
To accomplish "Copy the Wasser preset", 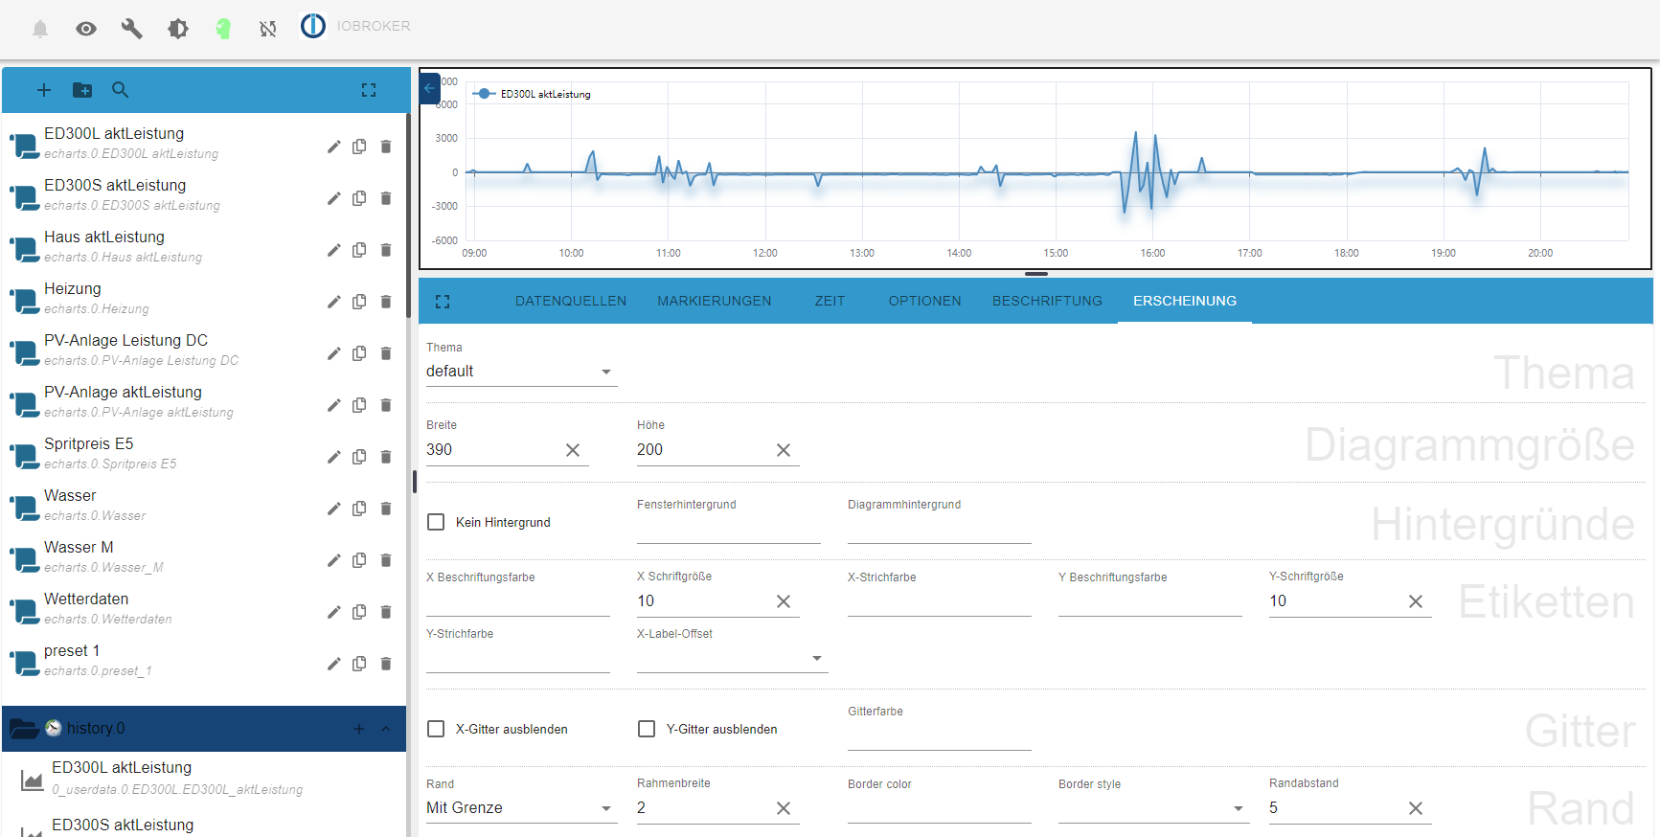I will [x=359, y=509].
